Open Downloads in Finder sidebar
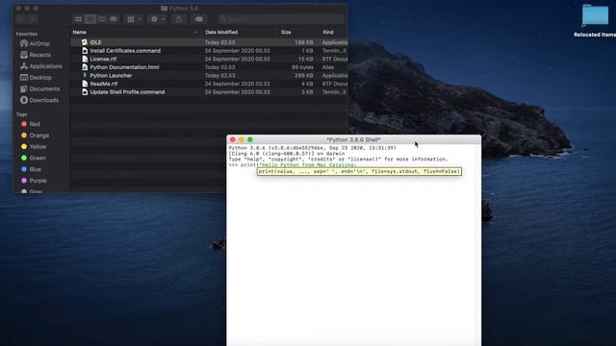The image size is (616, 346). (39, 100)
